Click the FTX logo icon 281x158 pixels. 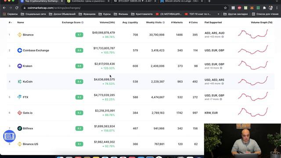pos(19,97)
